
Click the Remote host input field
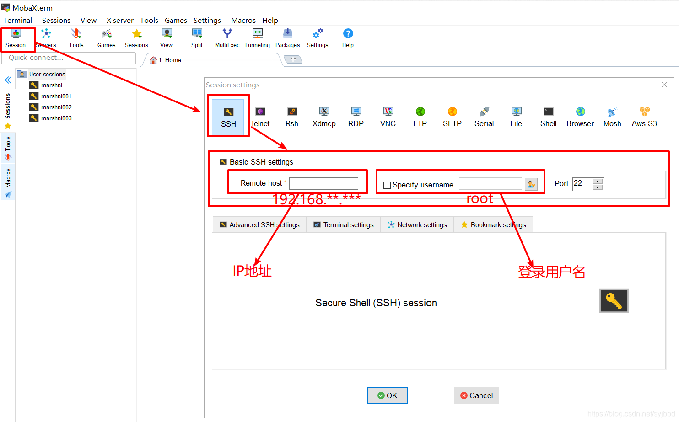click(323, 183)
